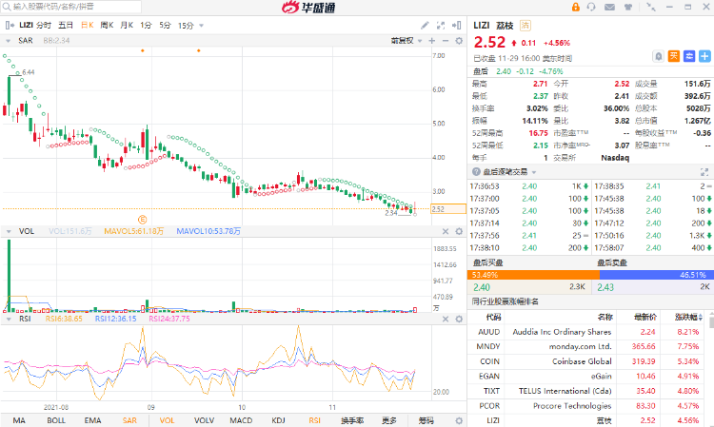This screenshot has width=714, height=427.
Task: Click orange 53.49% buy ratio bar
Action: 533,275
